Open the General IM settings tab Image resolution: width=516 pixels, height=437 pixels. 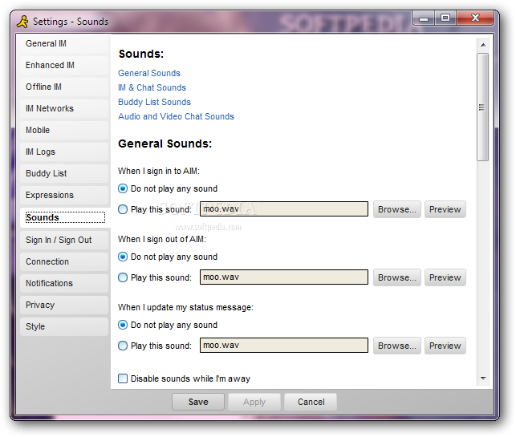click(x=64, y=44)
